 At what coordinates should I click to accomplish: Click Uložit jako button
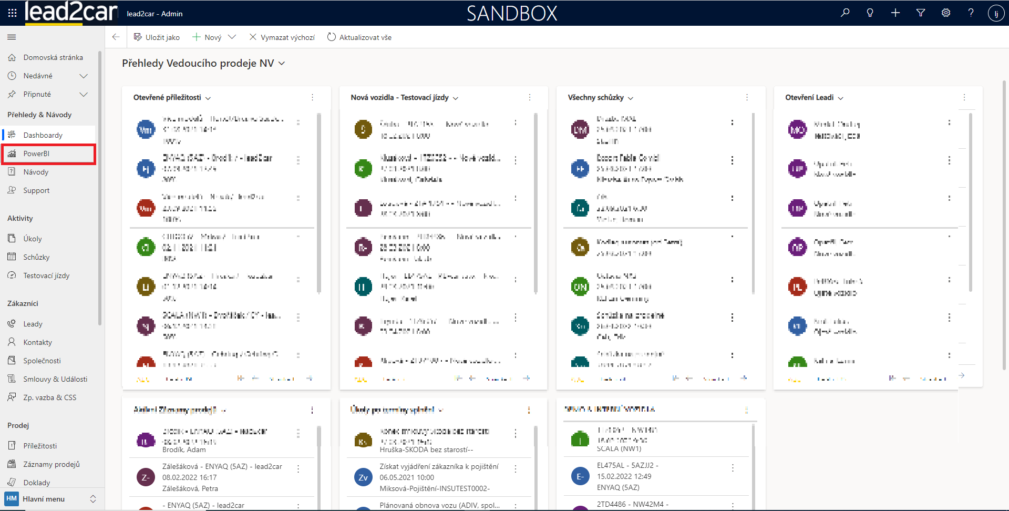(x=157, y=37)
